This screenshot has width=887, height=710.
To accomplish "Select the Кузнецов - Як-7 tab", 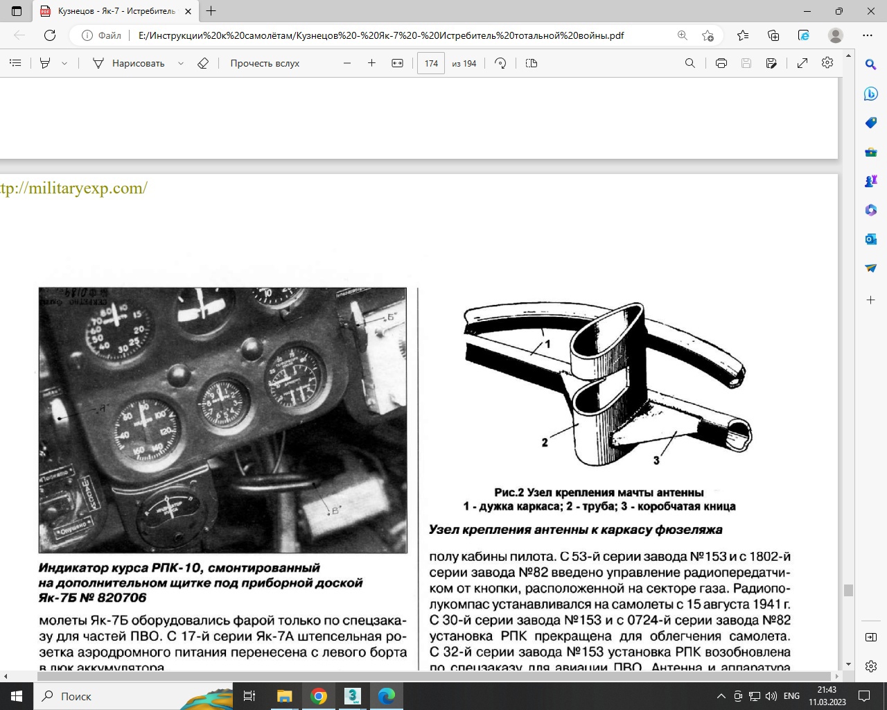I will tap(116, 11).
